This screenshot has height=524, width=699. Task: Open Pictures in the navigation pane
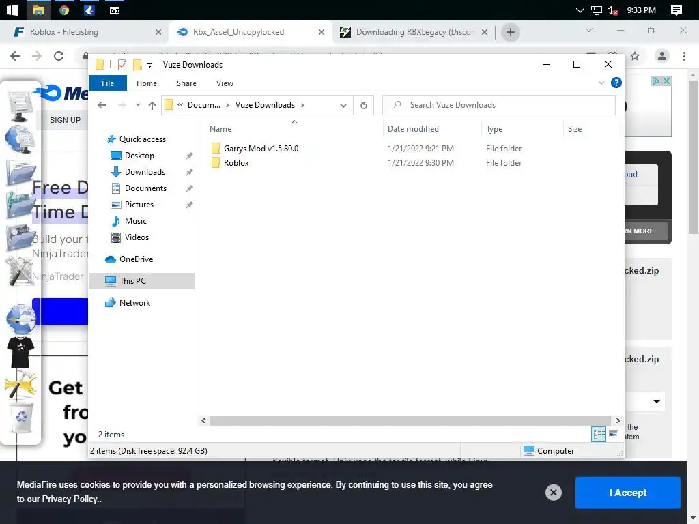pyautogui.click(x=139, y=205)
